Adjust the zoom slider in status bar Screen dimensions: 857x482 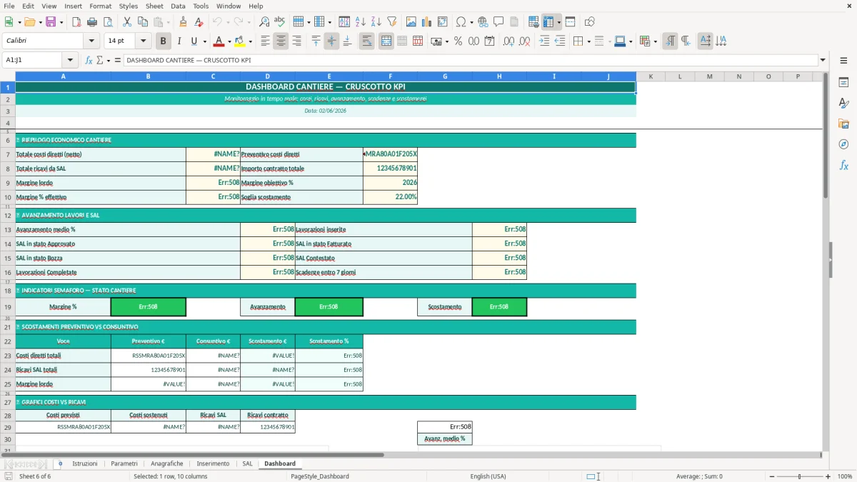point(799,476)
